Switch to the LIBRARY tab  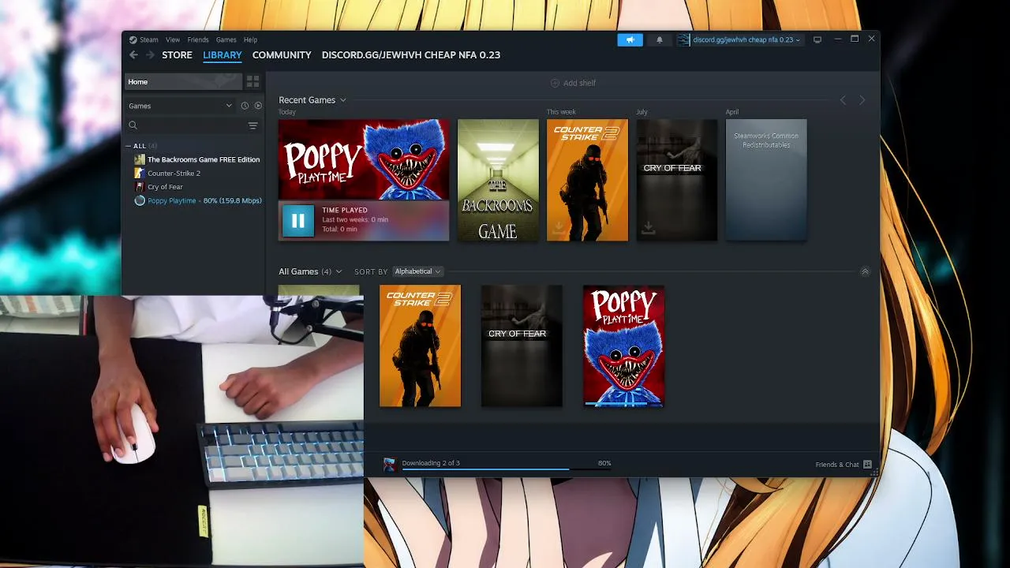(x=223, y=55)
